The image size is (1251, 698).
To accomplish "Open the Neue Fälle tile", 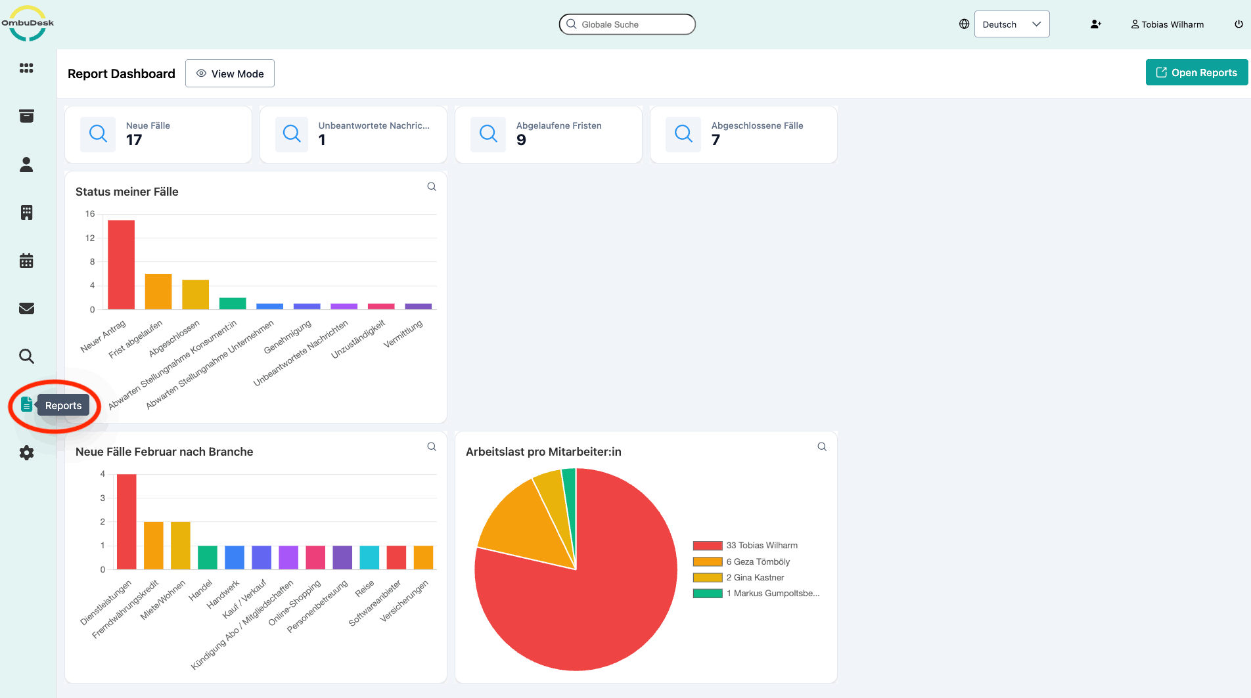I will [158, 134].
